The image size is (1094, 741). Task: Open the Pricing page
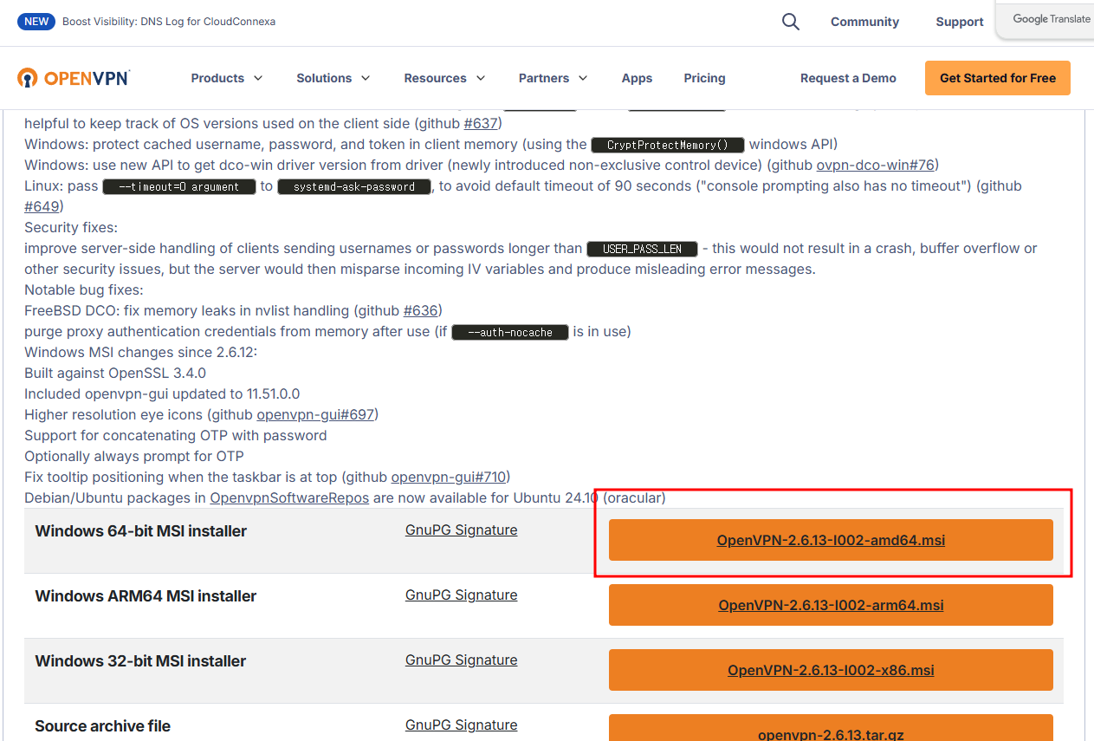pyautogui.click(x=704, y=78)
